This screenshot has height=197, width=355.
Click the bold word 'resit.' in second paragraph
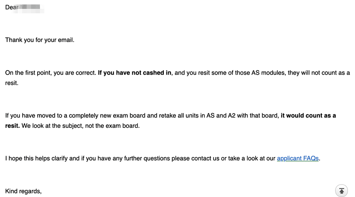[x=12, y=126]
